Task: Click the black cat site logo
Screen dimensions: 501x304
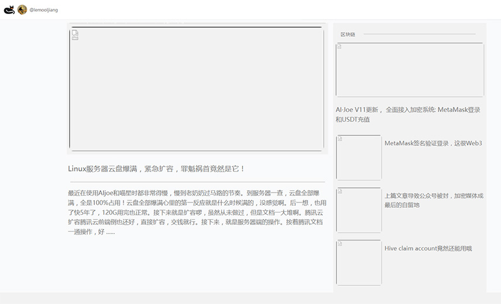Action: coord(9,10)
